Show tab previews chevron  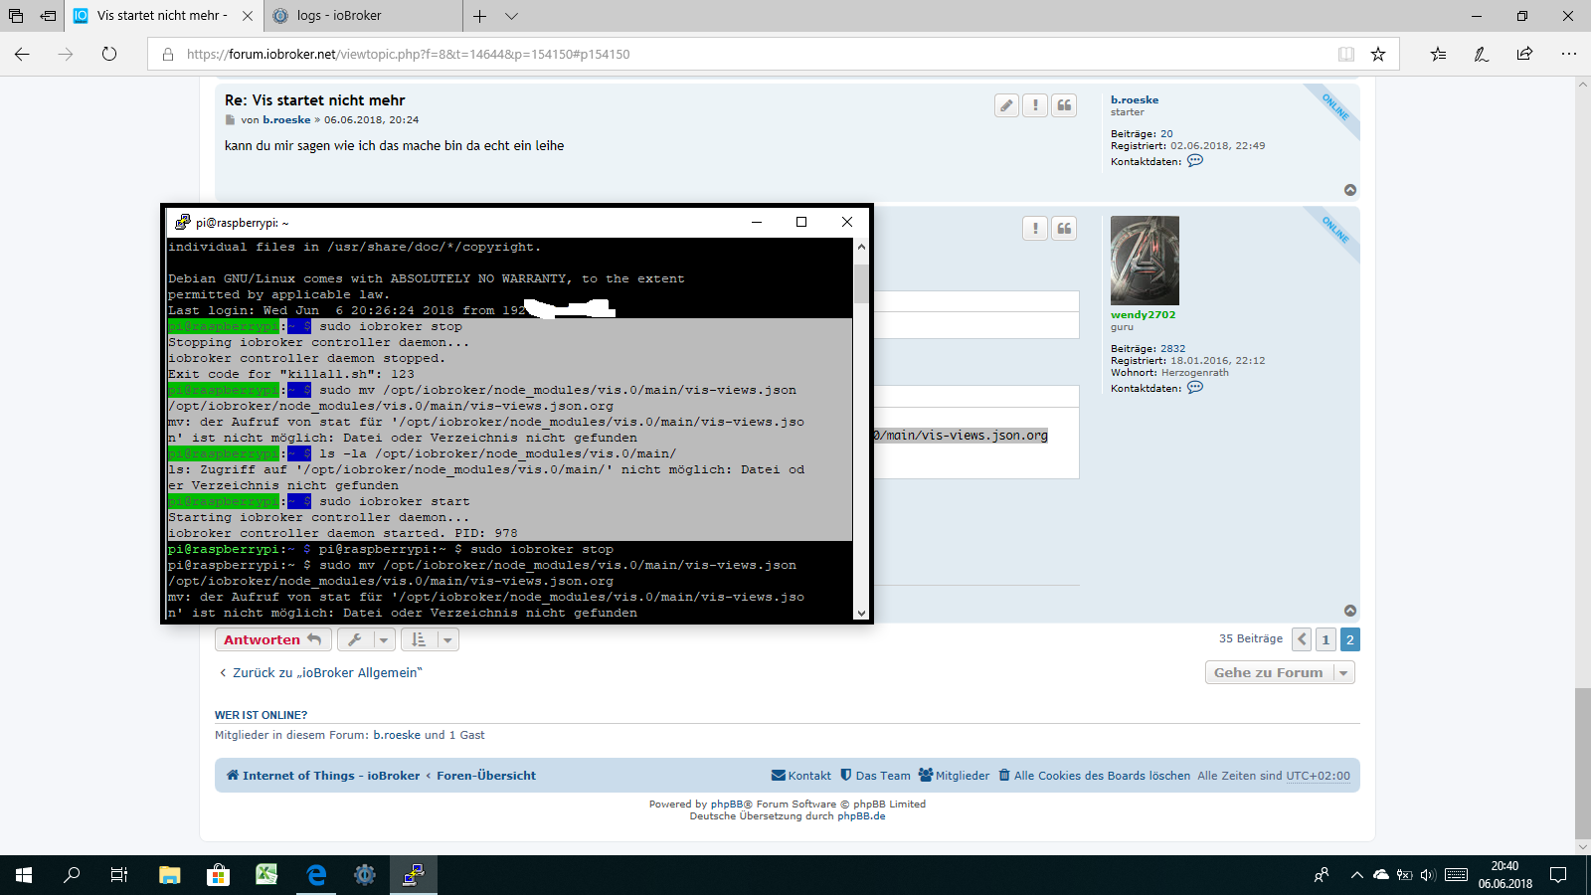point(511,16)
